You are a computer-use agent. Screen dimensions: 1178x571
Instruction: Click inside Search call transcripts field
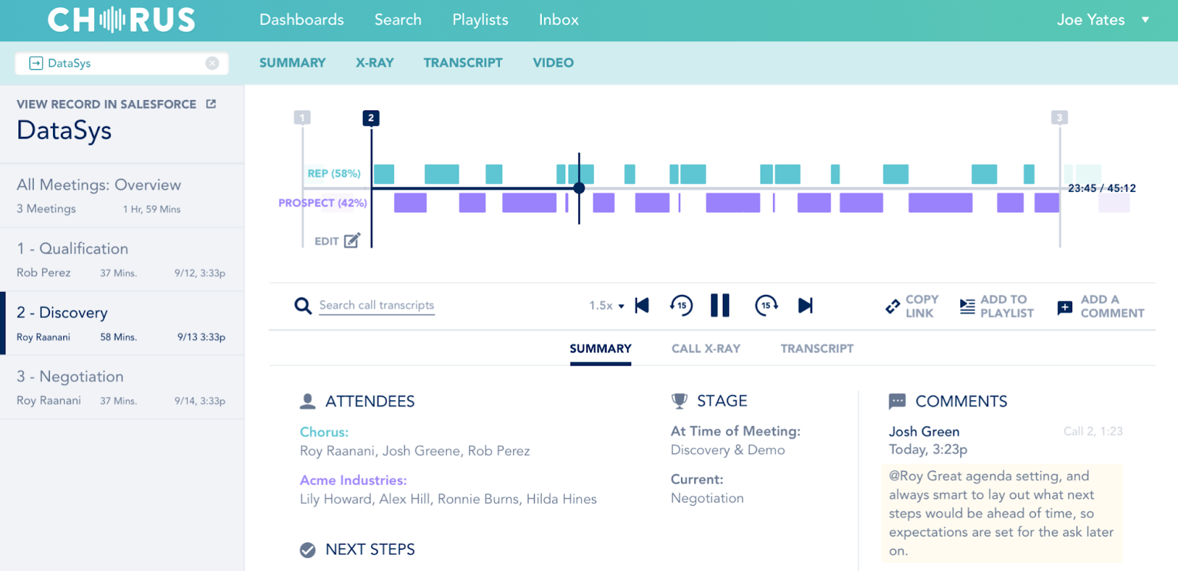tap(376, 305)
